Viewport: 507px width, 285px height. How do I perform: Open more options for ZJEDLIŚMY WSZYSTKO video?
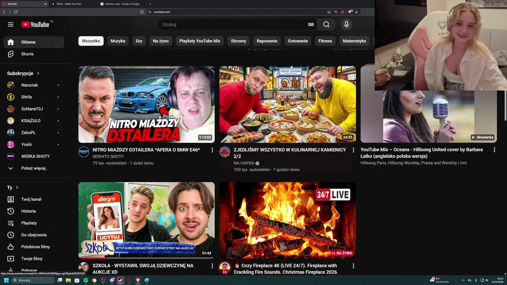pyautogui.click(x=353, y=150)
